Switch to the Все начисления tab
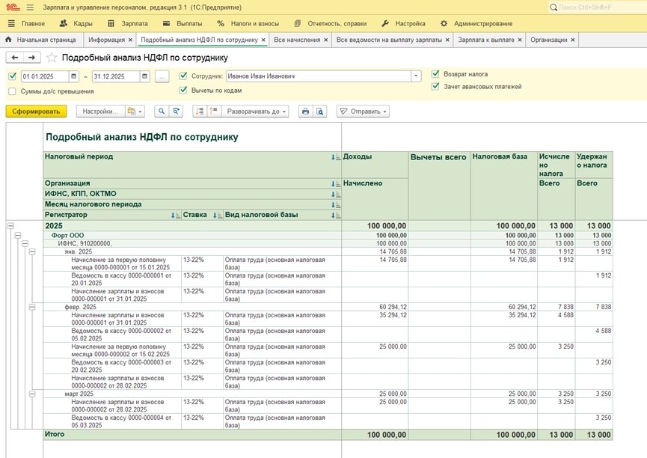647x458 pixels. 296,40
